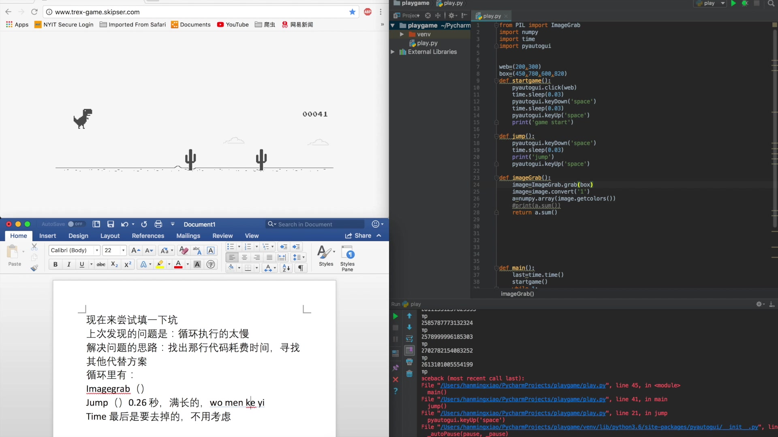Screen dimensions: 778x437
Task: Click the show paragraph marks pilcrow icon
Action: [x=301, y=268]
